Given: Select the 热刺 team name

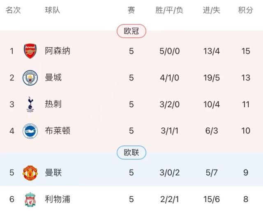Looking at the screenshot, I should (53, 104).
